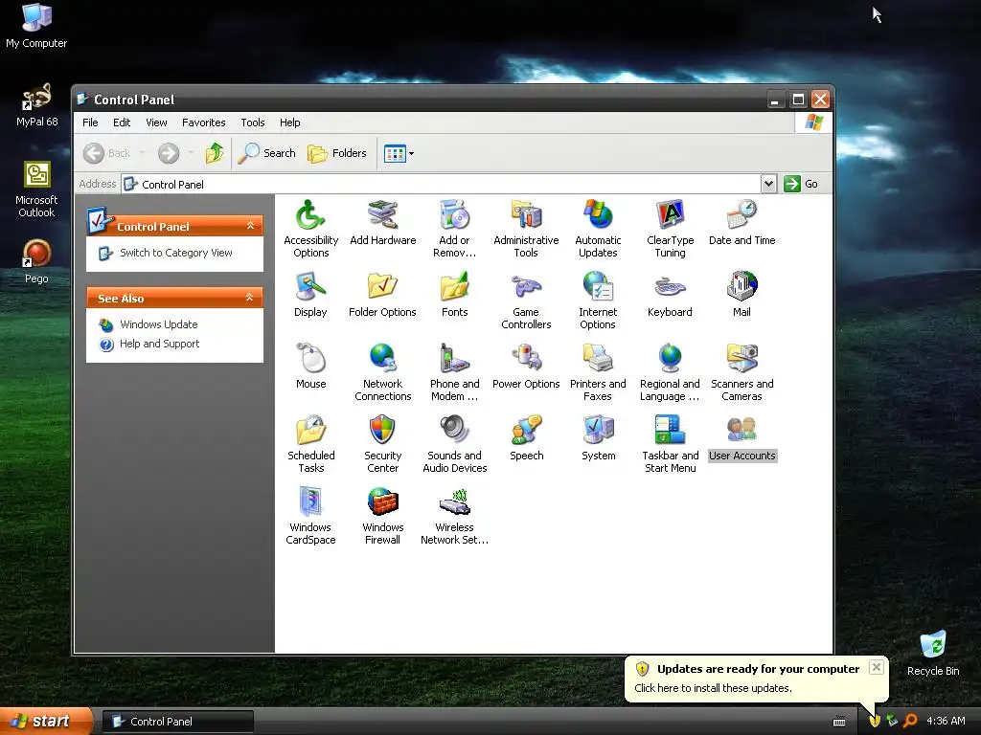
Task: Open Game Controllers icon
Action: [526, 300]
